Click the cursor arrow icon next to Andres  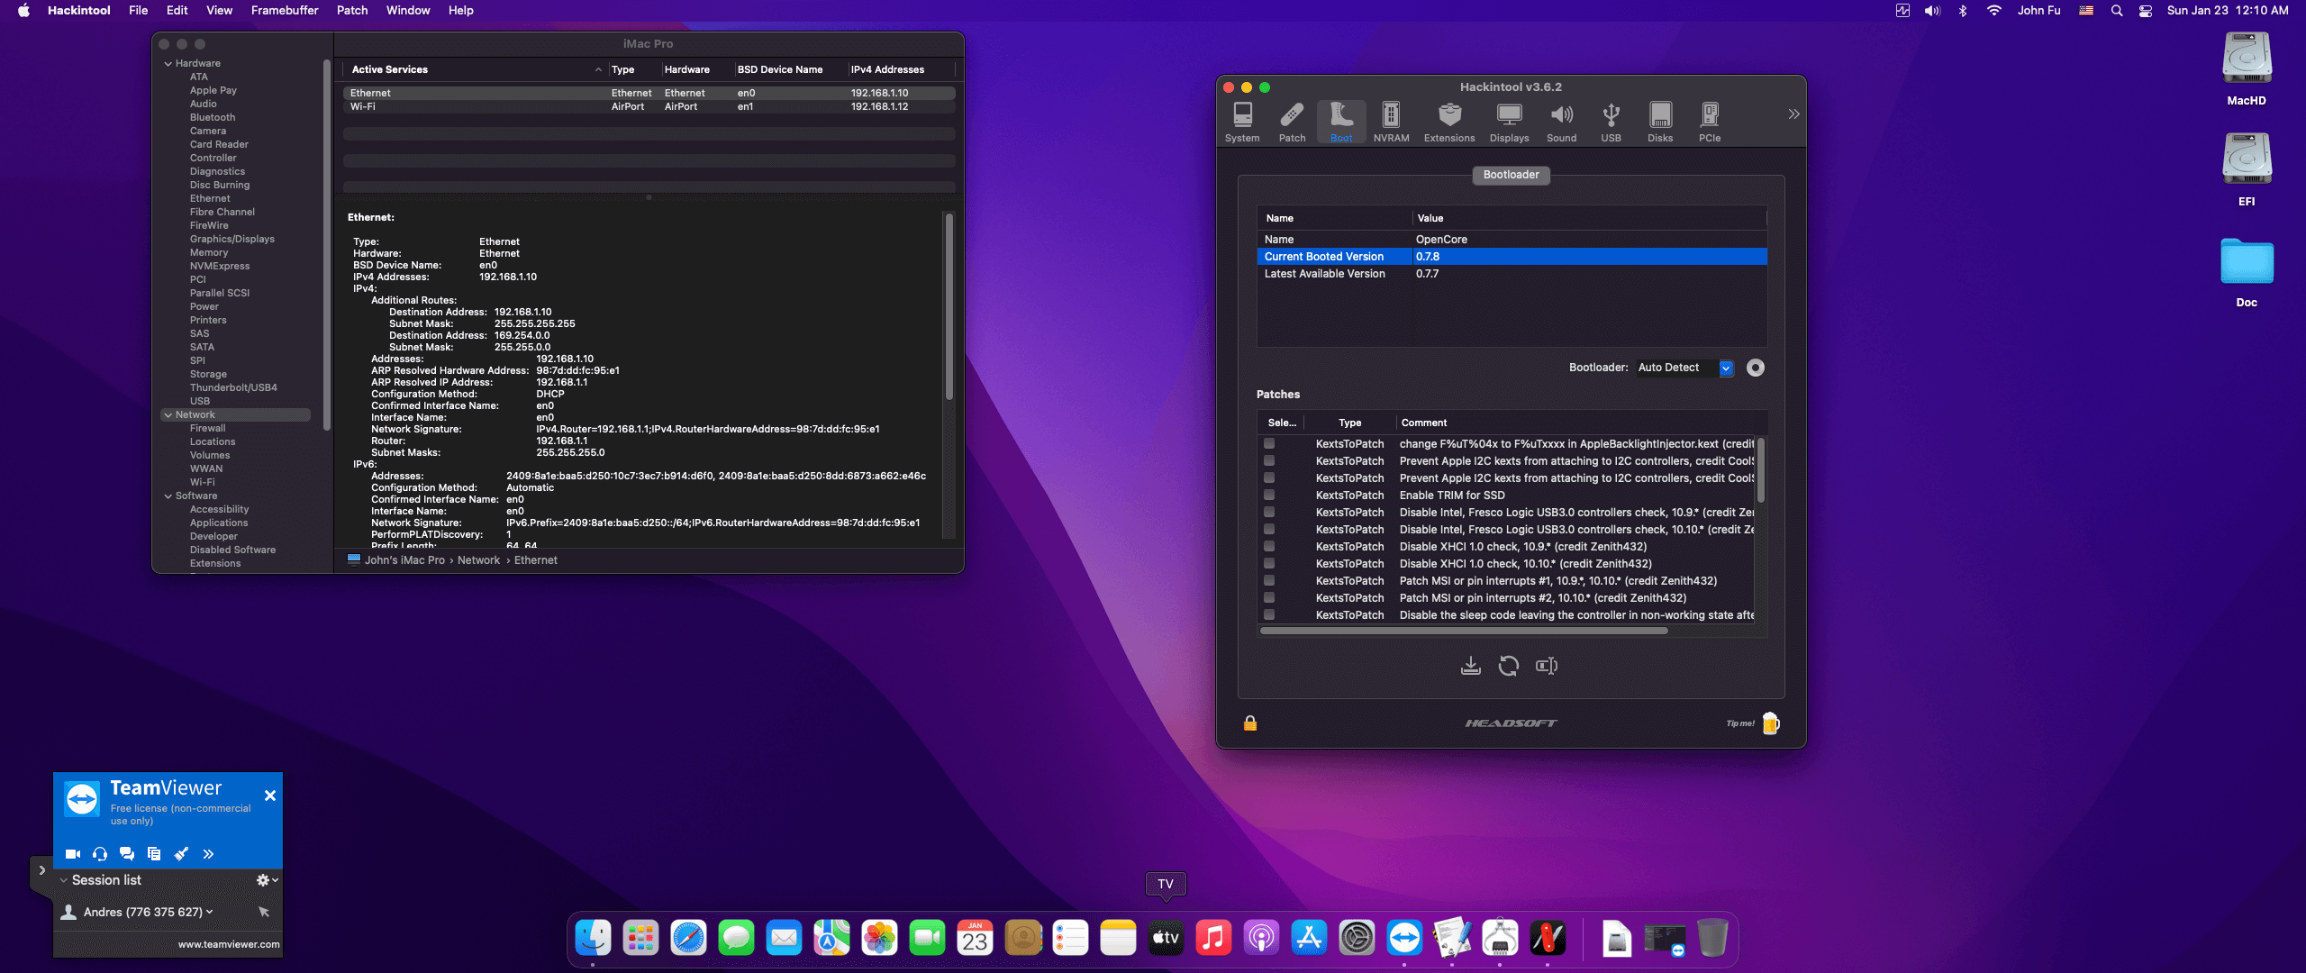point(264,912)
